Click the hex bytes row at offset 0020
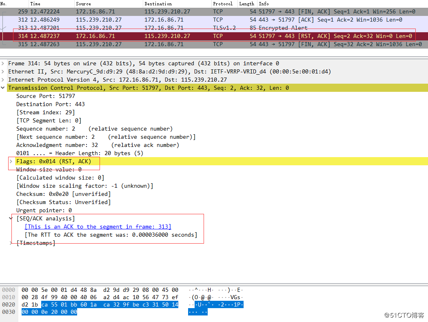This screenshot has height=322, width=428. click(x=100, y=305)
